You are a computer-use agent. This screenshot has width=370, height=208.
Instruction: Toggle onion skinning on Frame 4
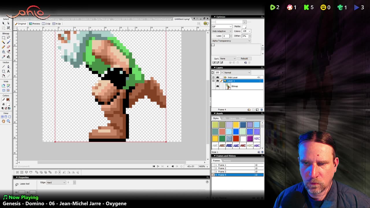213,175
